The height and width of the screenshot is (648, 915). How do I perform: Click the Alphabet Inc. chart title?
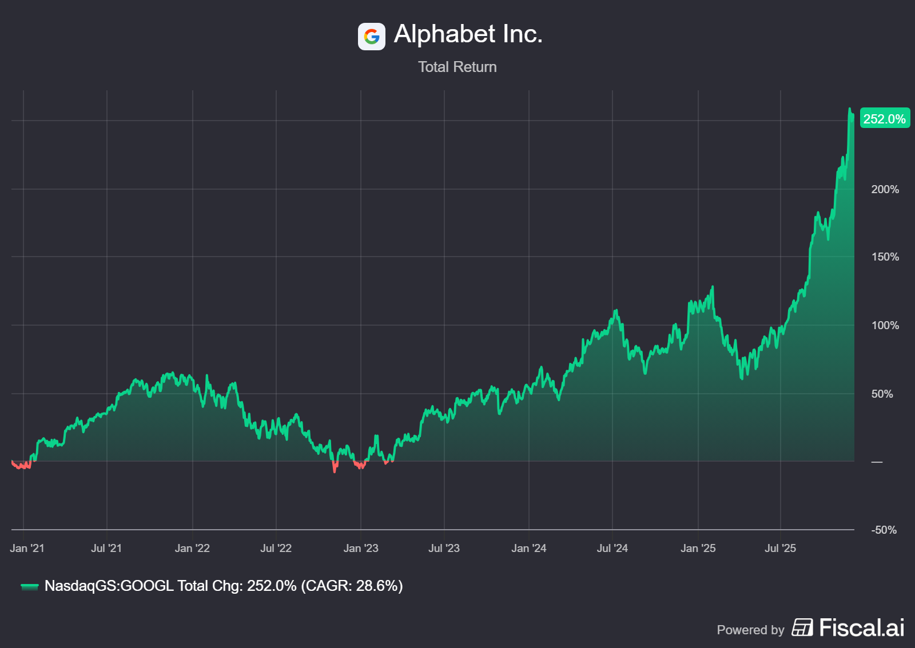point(468,34)
